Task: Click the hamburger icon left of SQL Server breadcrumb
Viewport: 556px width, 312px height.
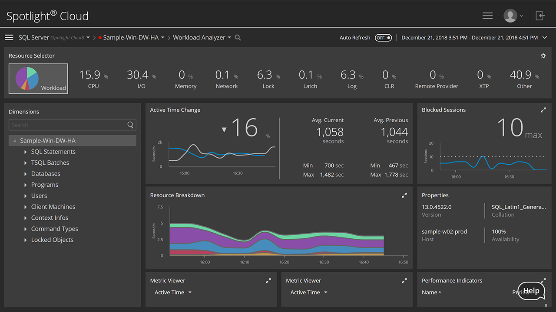Action: tap(9, 37)
